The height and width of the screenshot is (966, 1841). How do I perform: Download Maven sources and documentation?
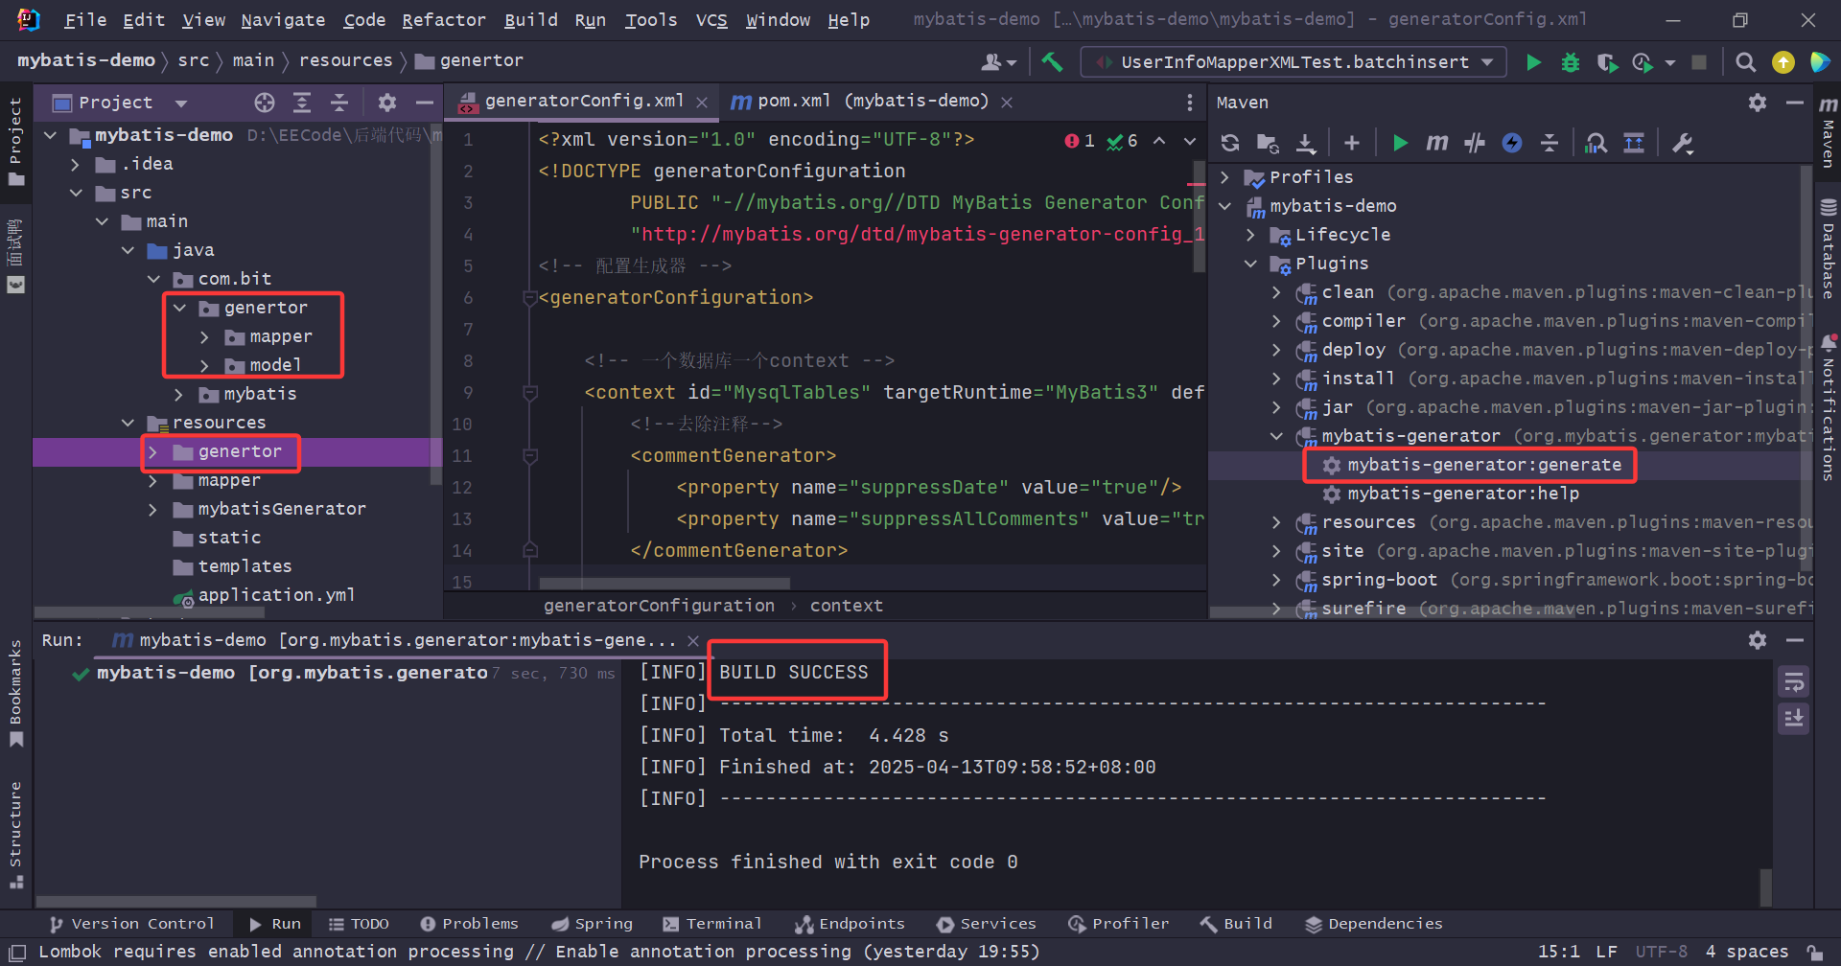point(1306,143)
